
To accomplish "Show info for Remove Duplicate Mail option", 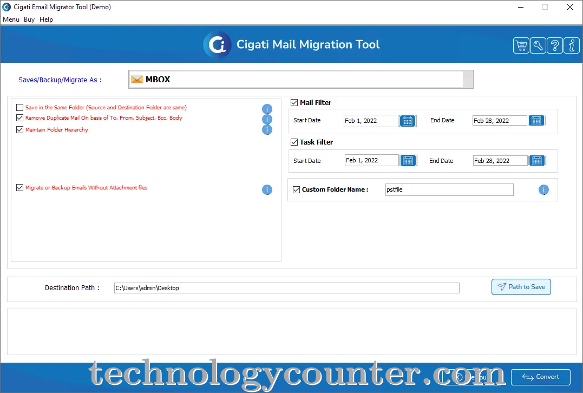I will 267,119.
